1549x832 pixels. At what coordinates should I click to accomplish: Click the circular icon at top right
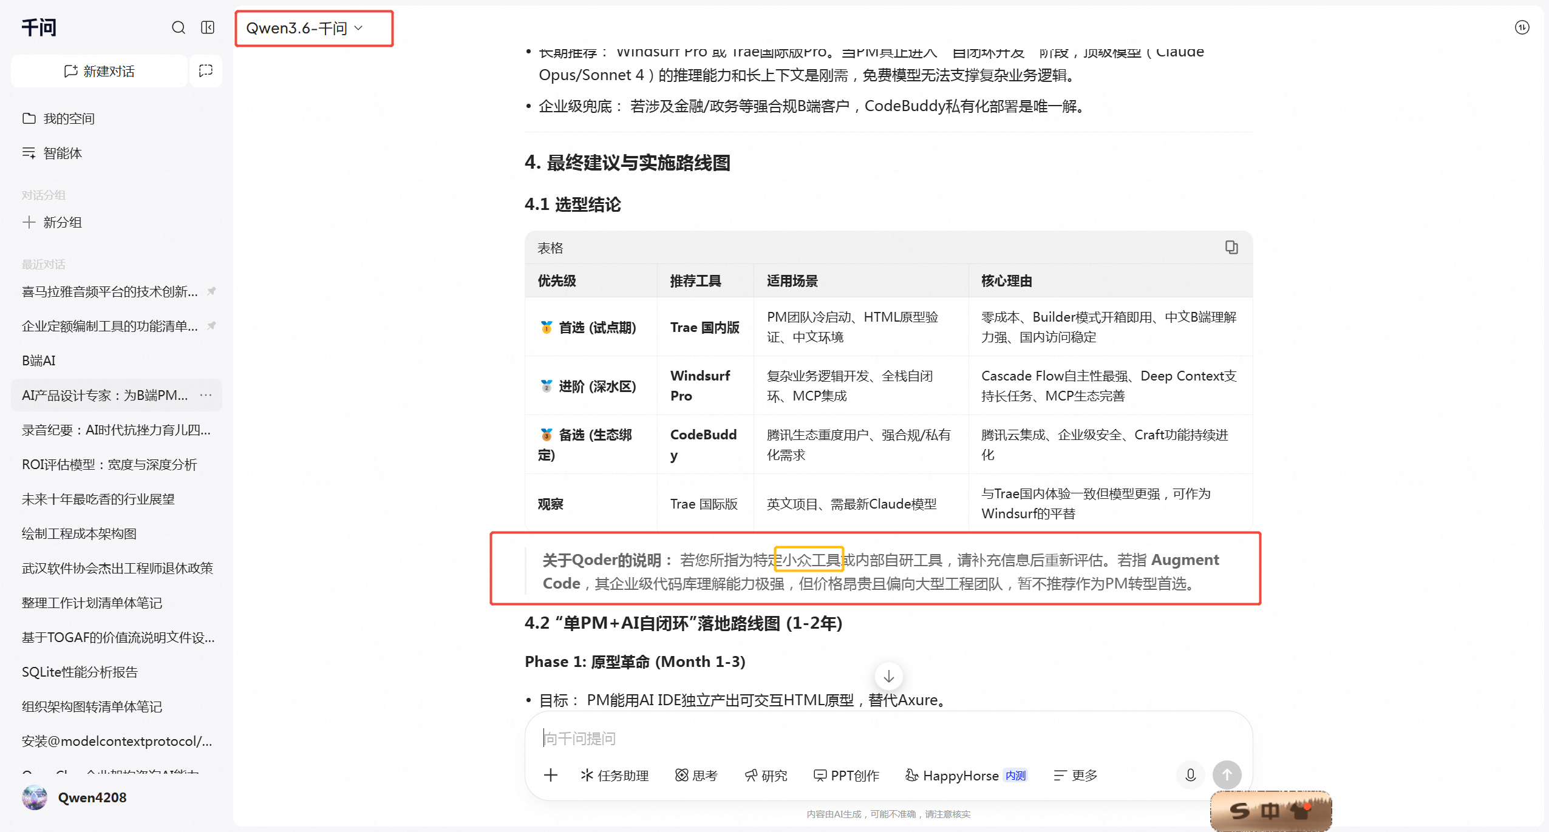click(1522, 27)
